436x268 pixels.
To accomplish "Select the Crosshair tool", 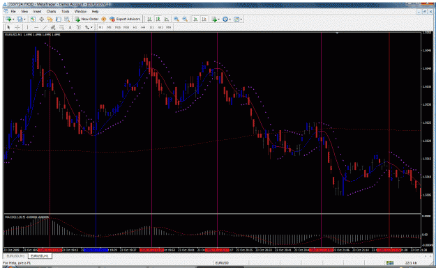I will (17, 27).
